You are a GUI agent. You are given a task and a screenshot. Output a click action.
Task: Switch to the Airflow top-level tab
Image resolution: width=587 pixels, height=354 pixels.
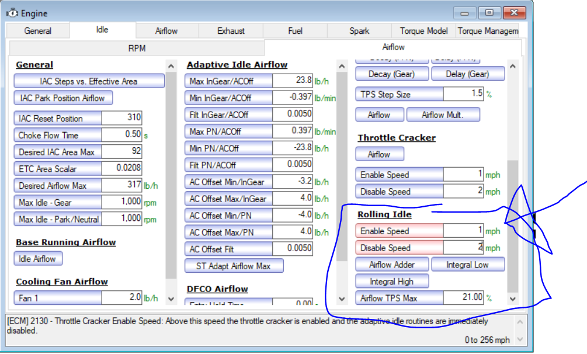[x=166, y=31]
